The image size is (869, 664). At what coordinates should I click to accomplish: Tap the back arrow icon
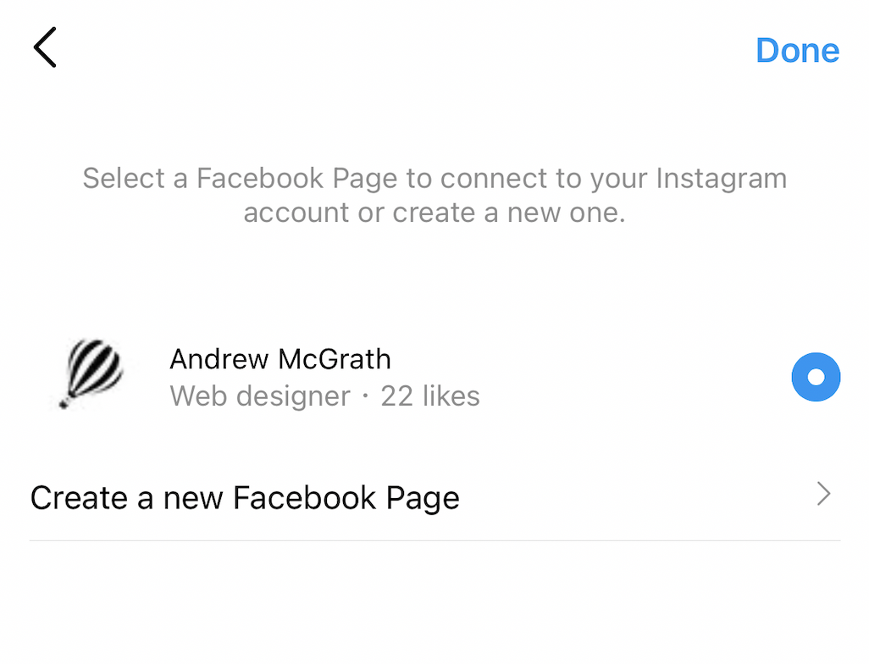[45, 47]
